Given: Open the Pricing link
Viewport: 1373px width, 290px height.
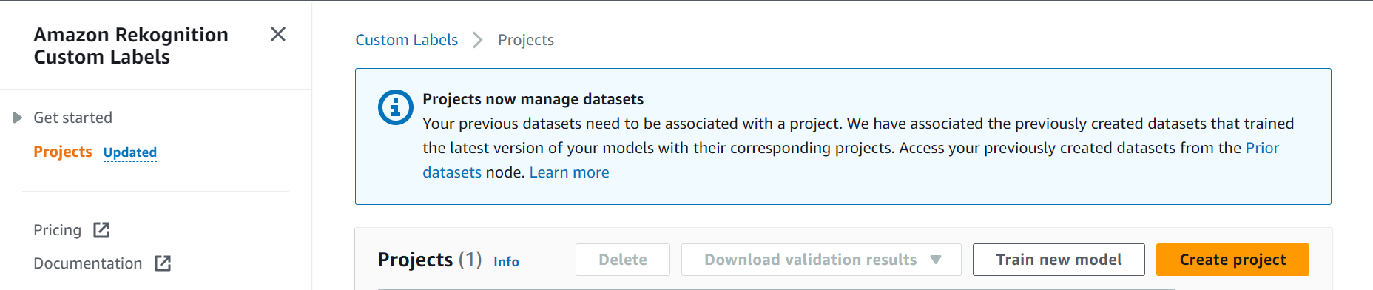Looking at the screenshot, I should [57, 230].
